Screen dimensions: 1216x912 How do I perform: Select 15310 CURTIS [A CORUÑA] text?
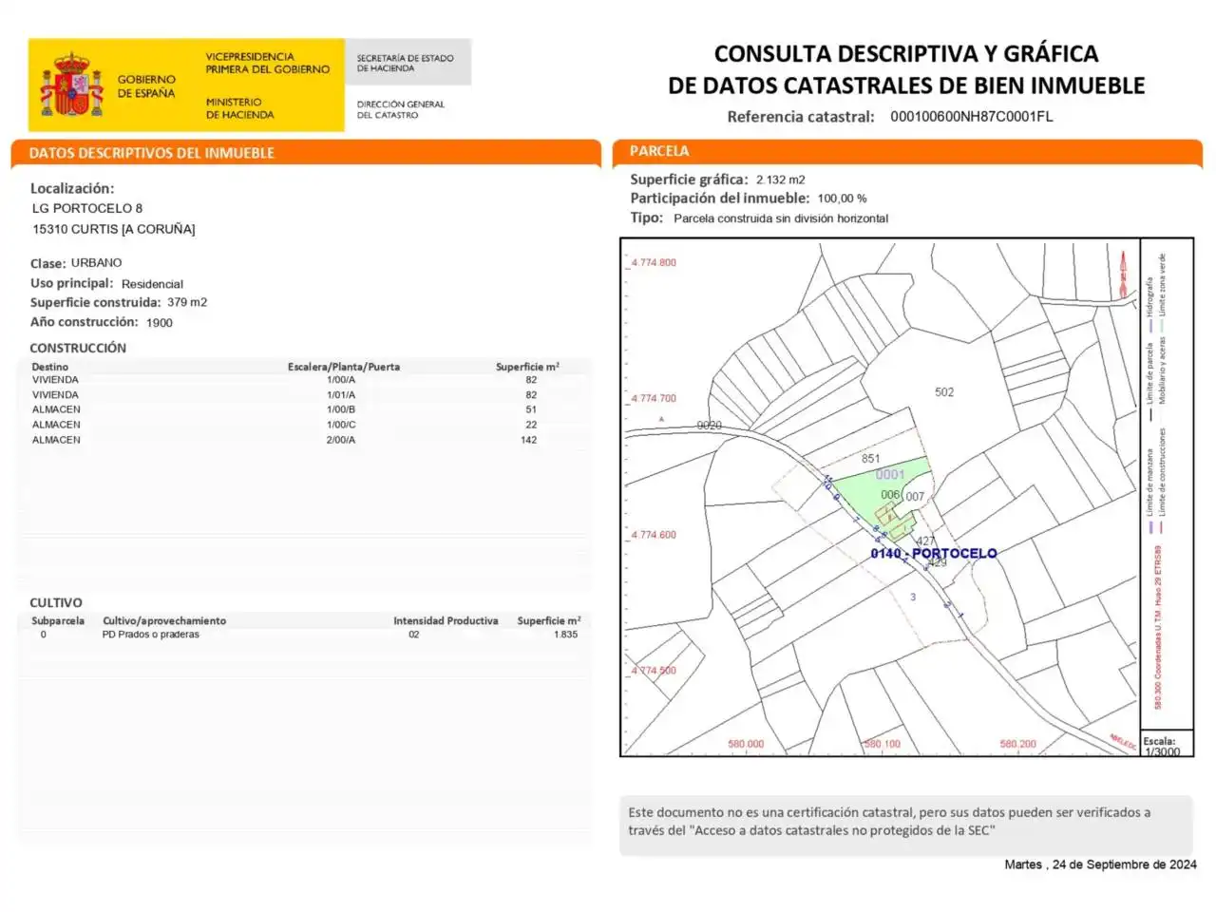tap(114, 229)
